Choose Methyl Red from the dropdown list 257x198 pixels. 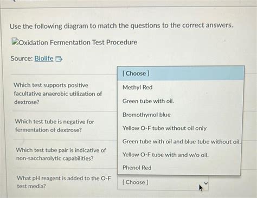coord(138,87)
